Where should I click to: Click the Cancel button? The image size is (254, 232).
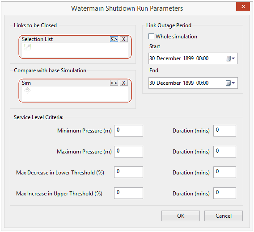224,216
